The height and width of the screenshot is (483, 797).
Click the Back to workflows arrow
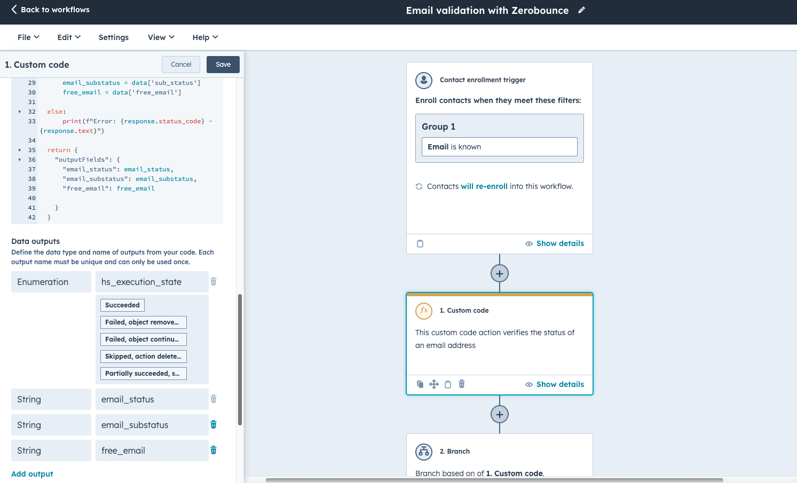tap(14, 10)
